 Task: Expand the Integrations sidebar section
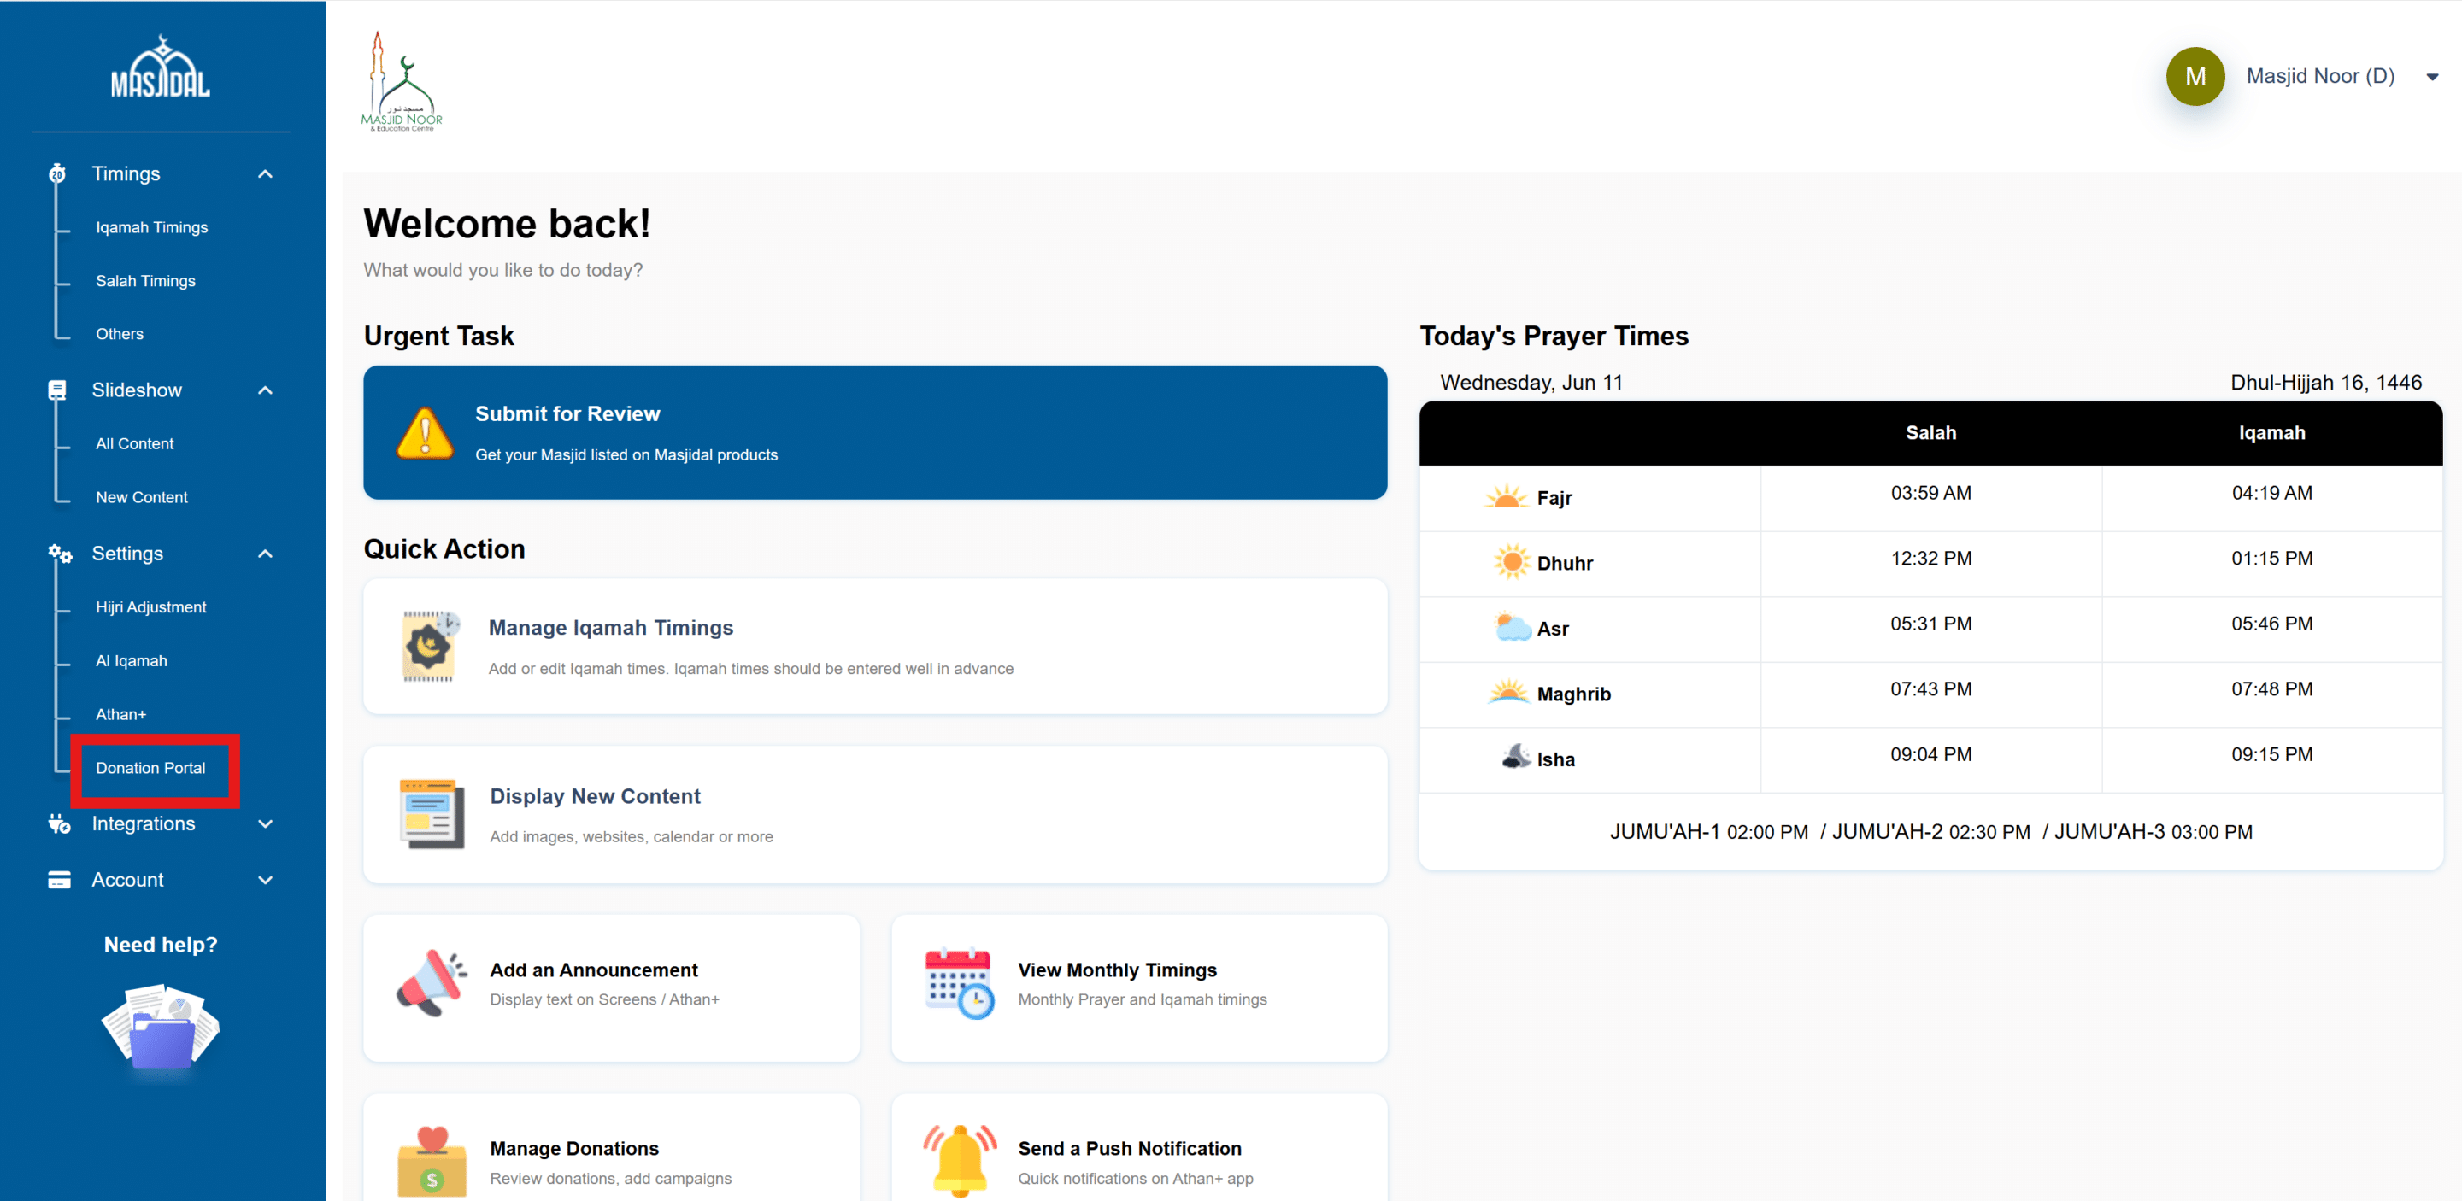pyautogui.click(x=266, y=823)
